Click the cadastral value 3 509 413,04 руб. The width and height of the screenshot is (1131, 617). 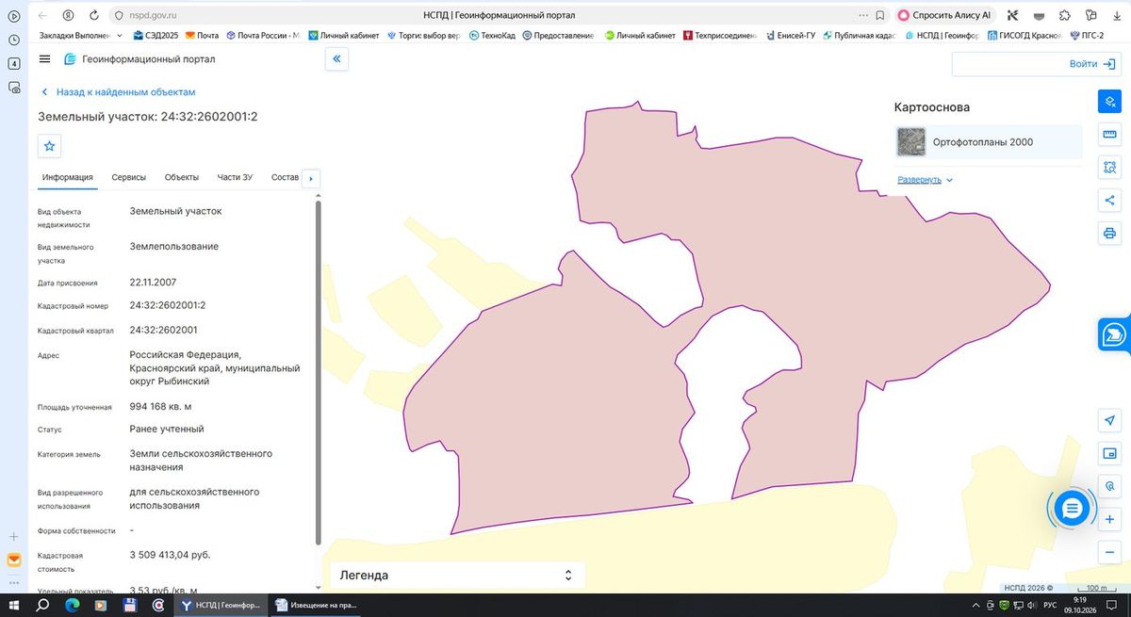pyautogui.click(x=170, y=555)
